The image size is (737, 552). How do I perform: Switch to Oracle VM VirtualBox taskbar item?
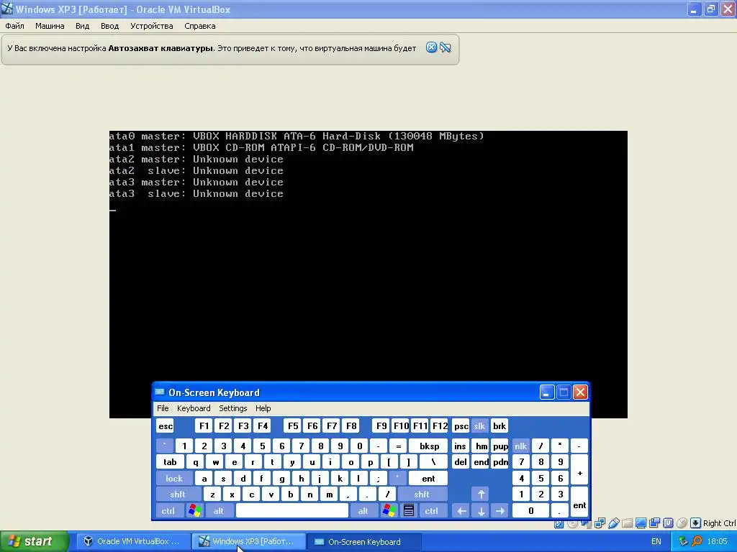132,541
